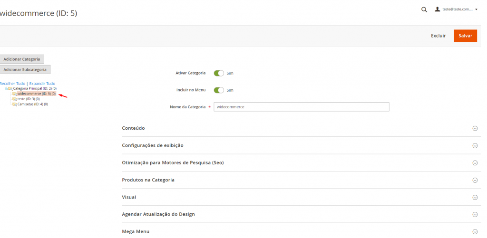Click the Seo section chevron icon
The height and width of the screenshot is (238, 487).
(x=475, y=163)
